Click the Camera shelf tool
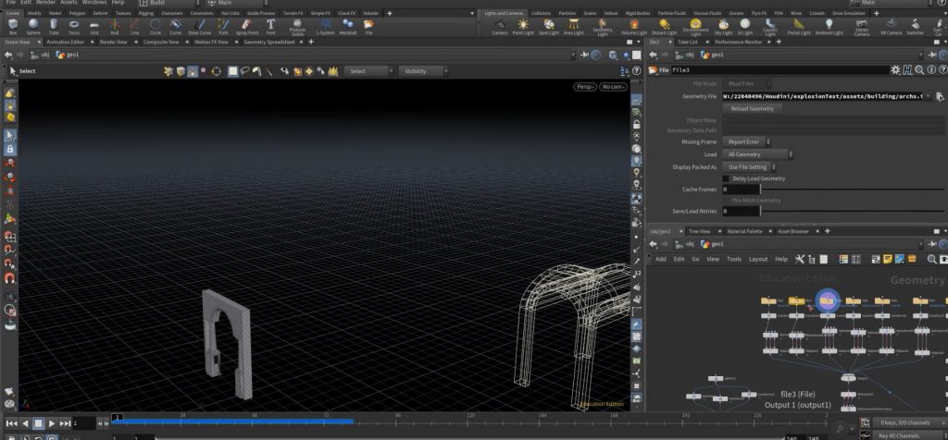Image resolution: width=948 pixels, height=440 pixels. click(499, 27)
